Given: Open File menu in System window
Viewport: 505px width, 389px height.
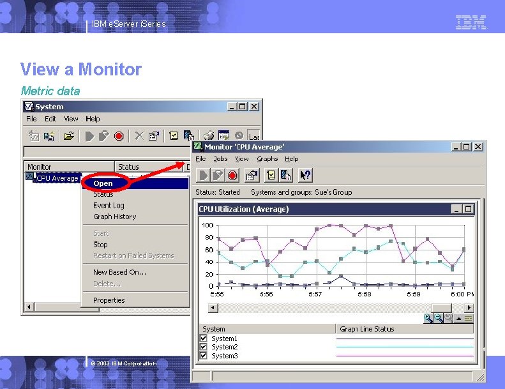Looking at the screenshot, I should click(31, 119).
